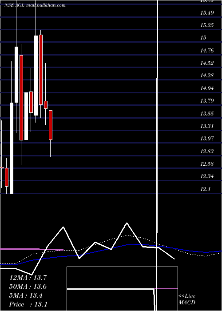Click the 14.52 price axis label
This screenshot has height=311, width=222.
click(207, 63)
